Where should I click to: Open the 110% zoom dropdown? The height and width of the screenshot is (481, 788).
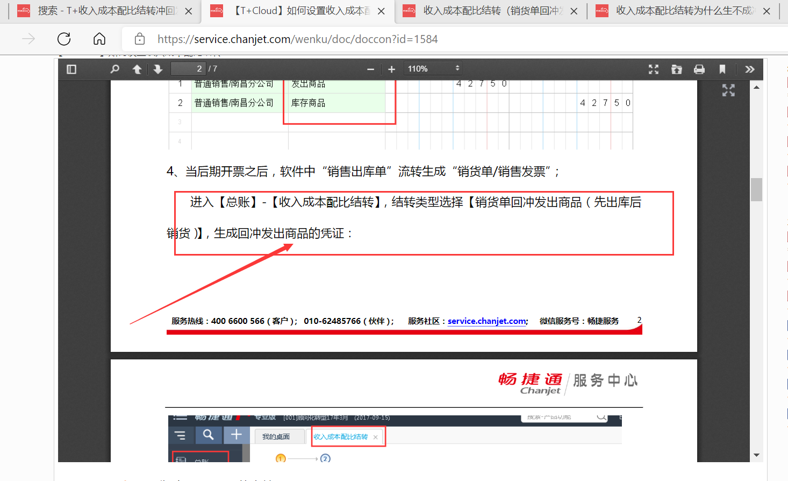click(x=433, y=68)
